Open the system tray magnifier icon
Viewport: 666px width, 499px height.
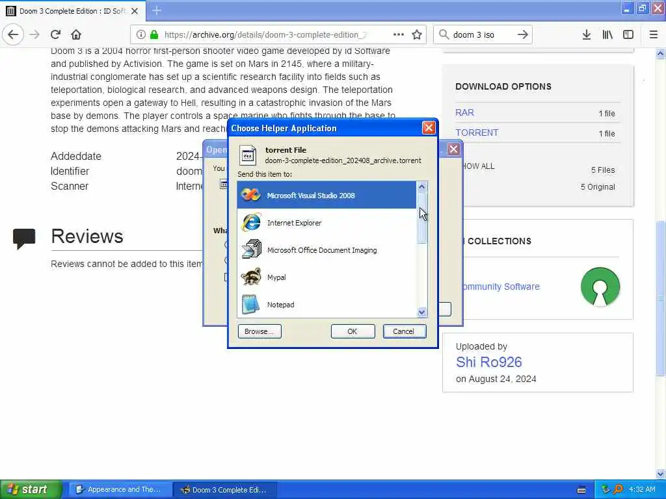click(x=619, y=489)
